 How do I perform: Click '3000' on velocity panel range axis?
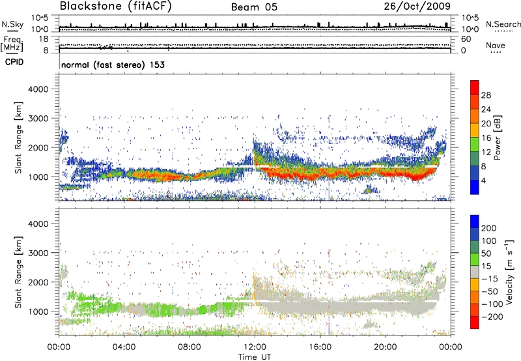38,253
